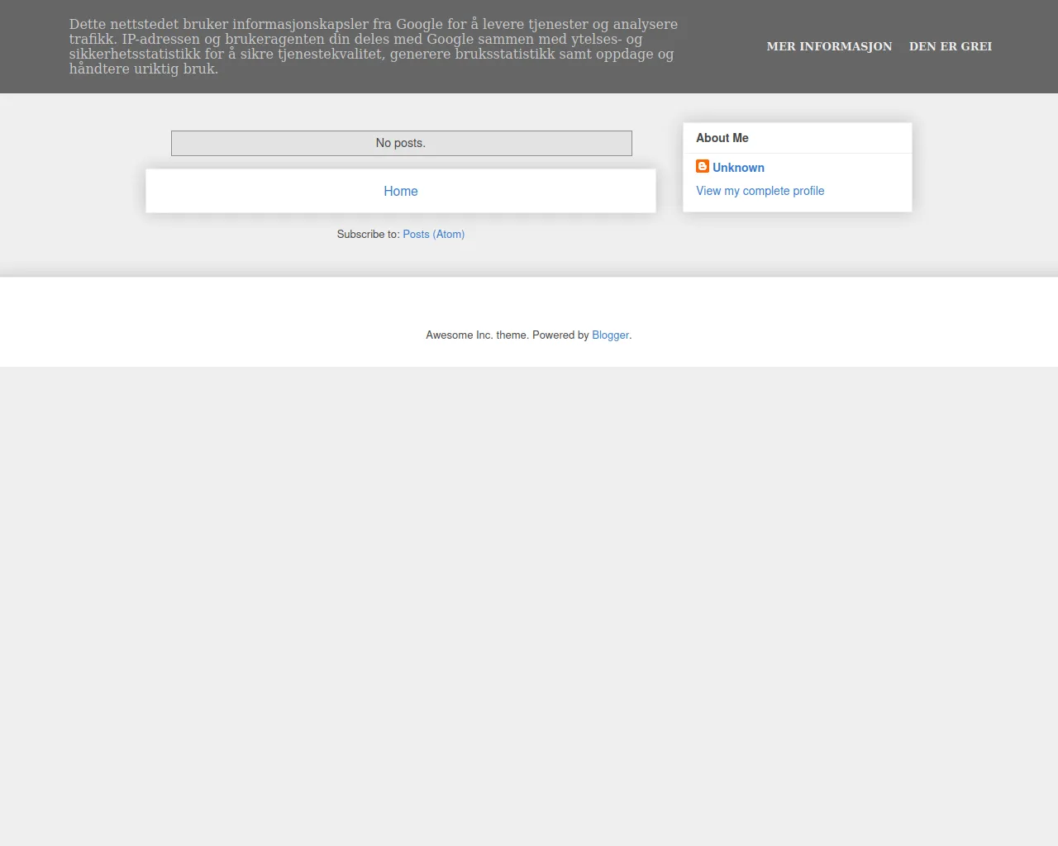Open the Unknown author profile link
This screenshot has width=1058, height=846.
(738, 168)
